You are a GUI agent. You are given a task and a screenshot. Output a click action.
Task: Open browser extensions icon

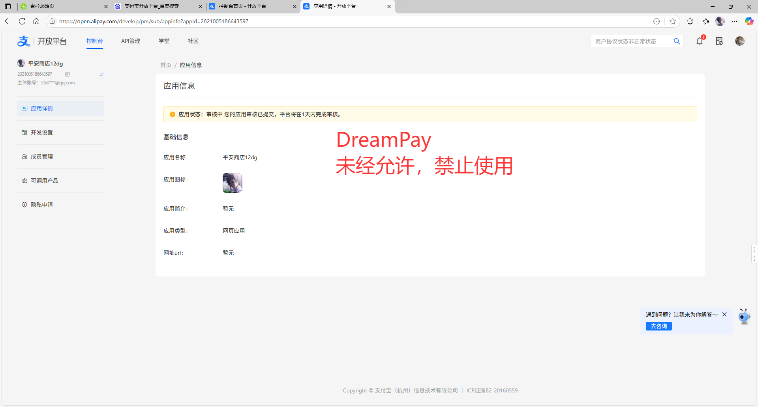tap(690, 21)
